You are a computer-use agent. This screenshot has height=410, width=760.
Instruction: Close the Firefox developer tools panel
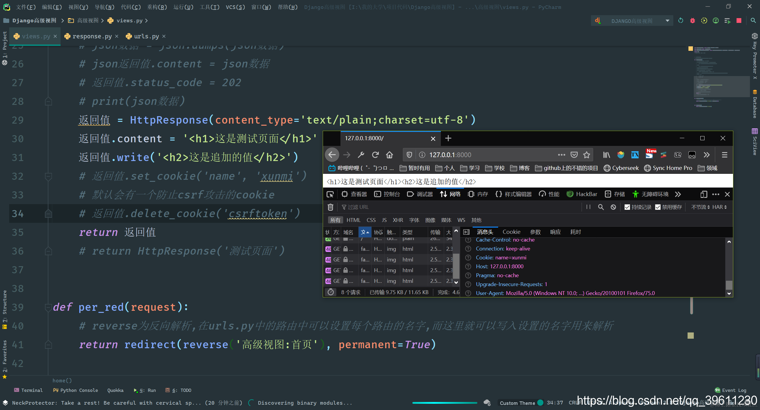click(x=727, y=194)
